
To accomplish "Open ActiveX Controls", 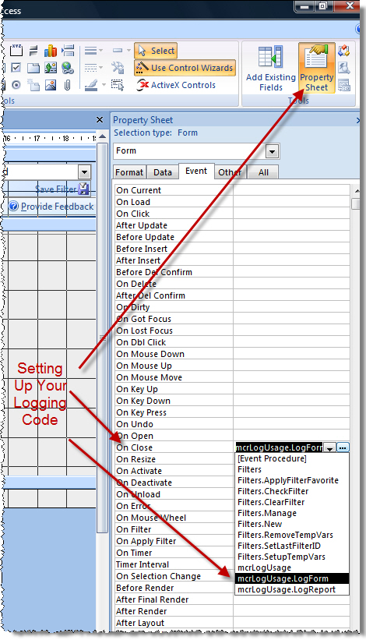I will (176, 85).
